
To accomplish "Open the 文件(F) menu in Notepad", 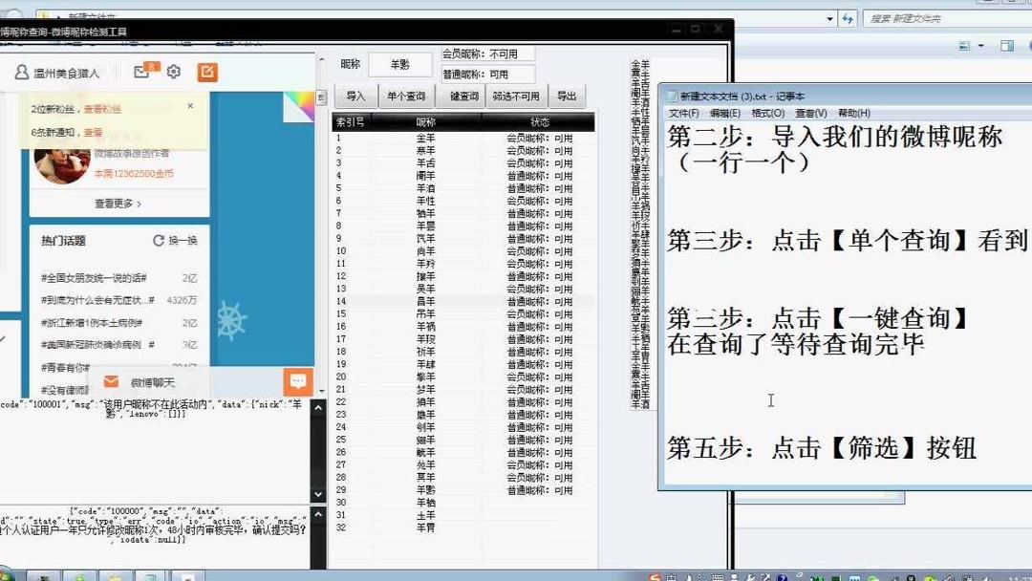I will point(682,113).
